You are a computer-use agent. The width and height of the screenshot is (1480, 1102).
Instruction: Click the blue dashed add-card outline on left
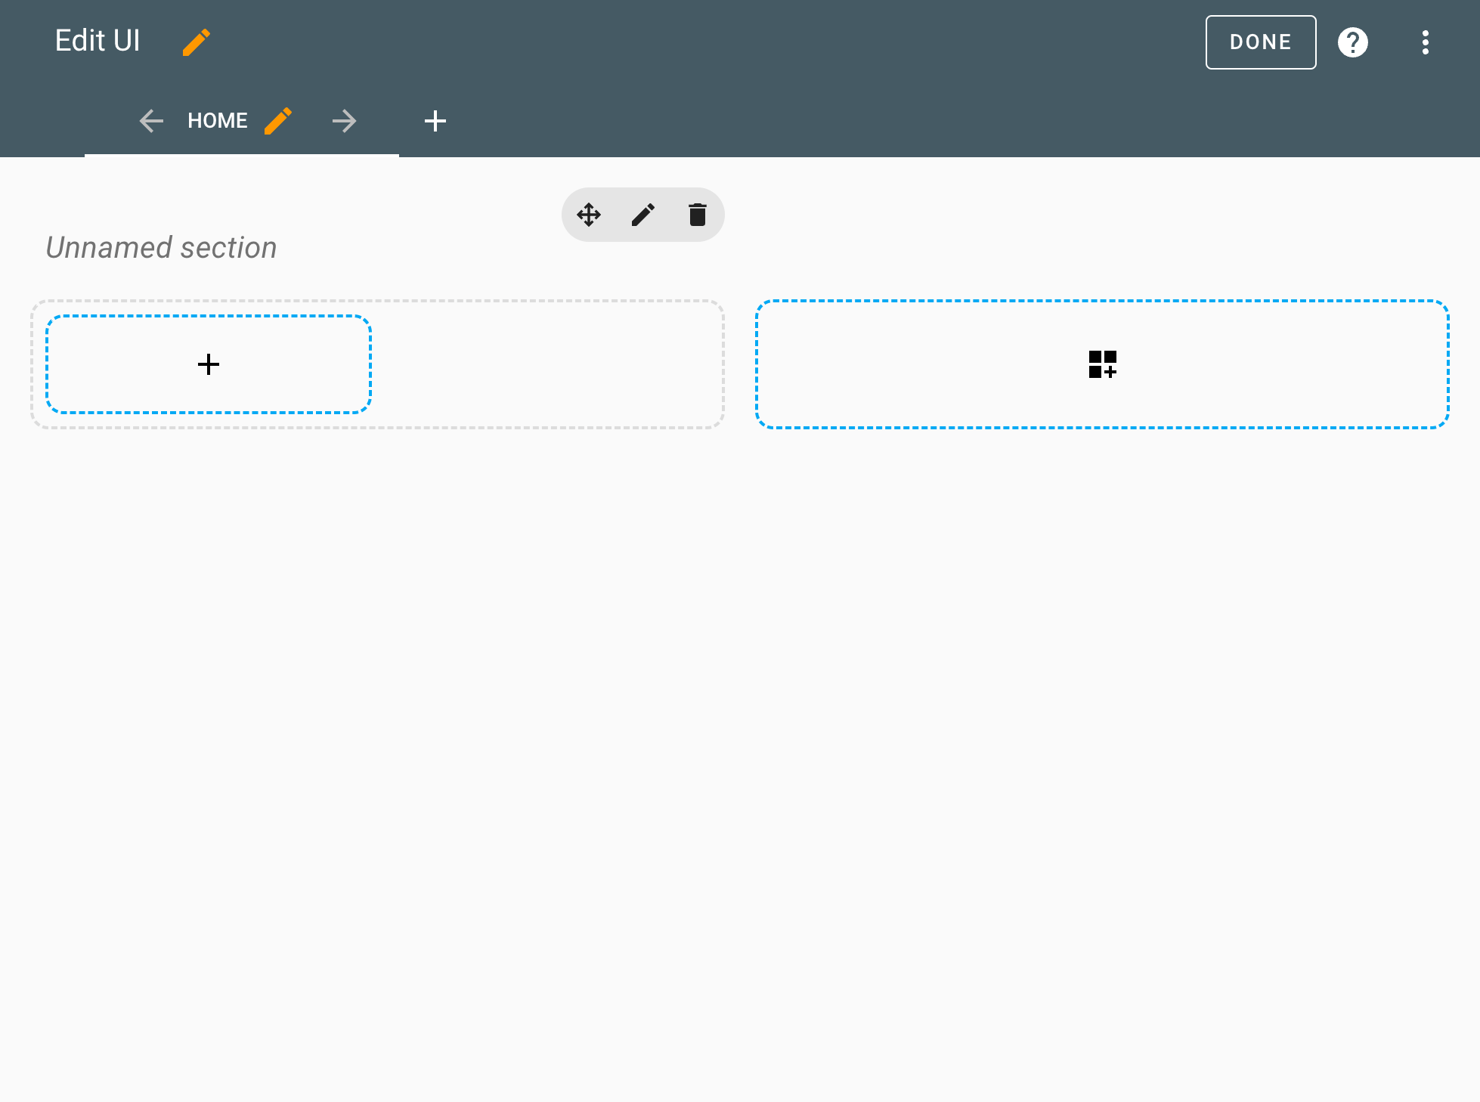[209, 364]
